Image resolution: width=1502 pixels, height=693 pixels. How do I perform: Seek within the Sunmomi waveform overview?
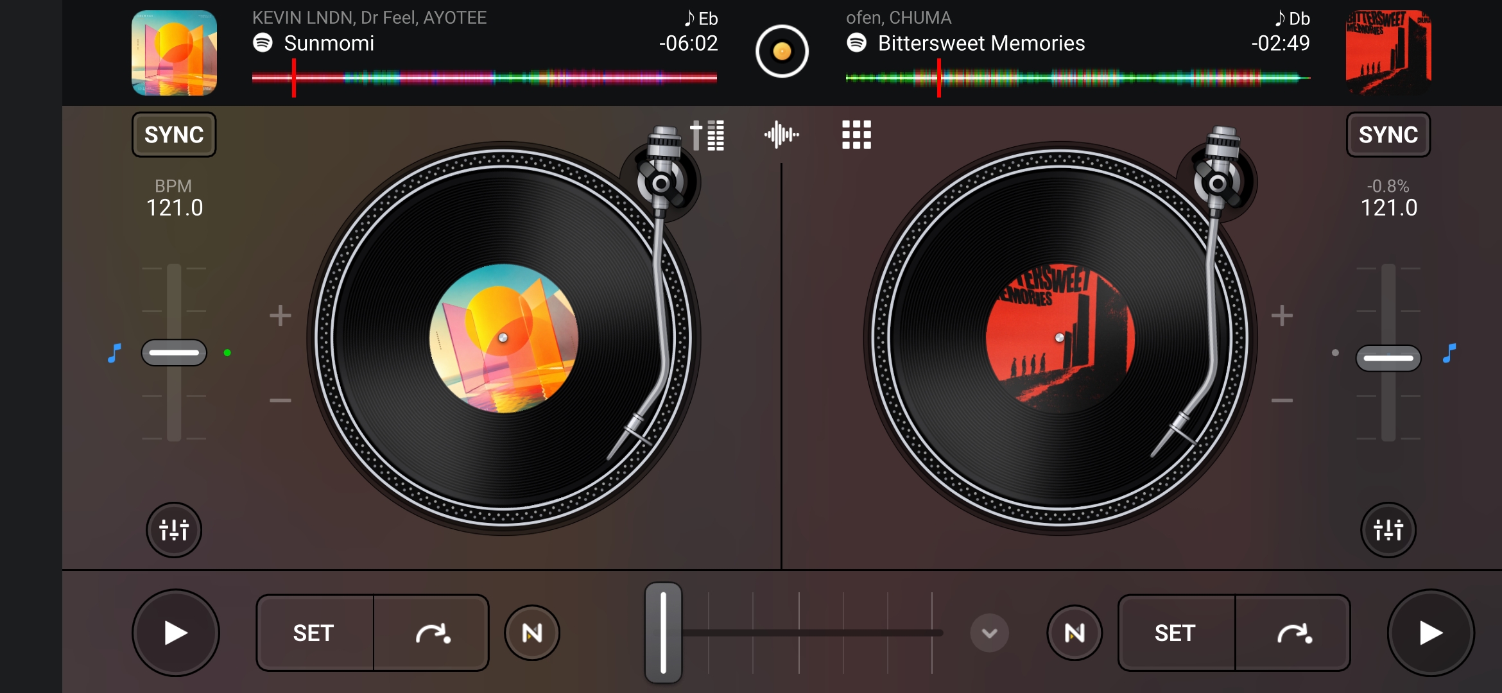coord(485,78)
